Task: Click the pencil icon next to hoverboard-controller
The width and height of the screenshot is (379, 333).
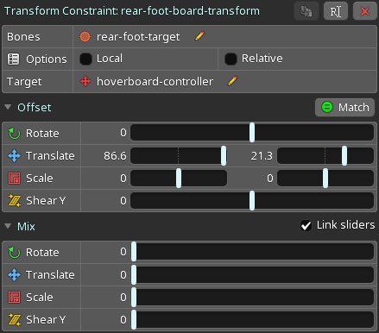Action: coord(232,81)
